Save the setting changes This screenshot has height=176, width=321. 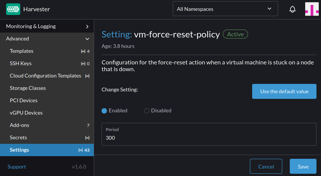coord(303,167)
